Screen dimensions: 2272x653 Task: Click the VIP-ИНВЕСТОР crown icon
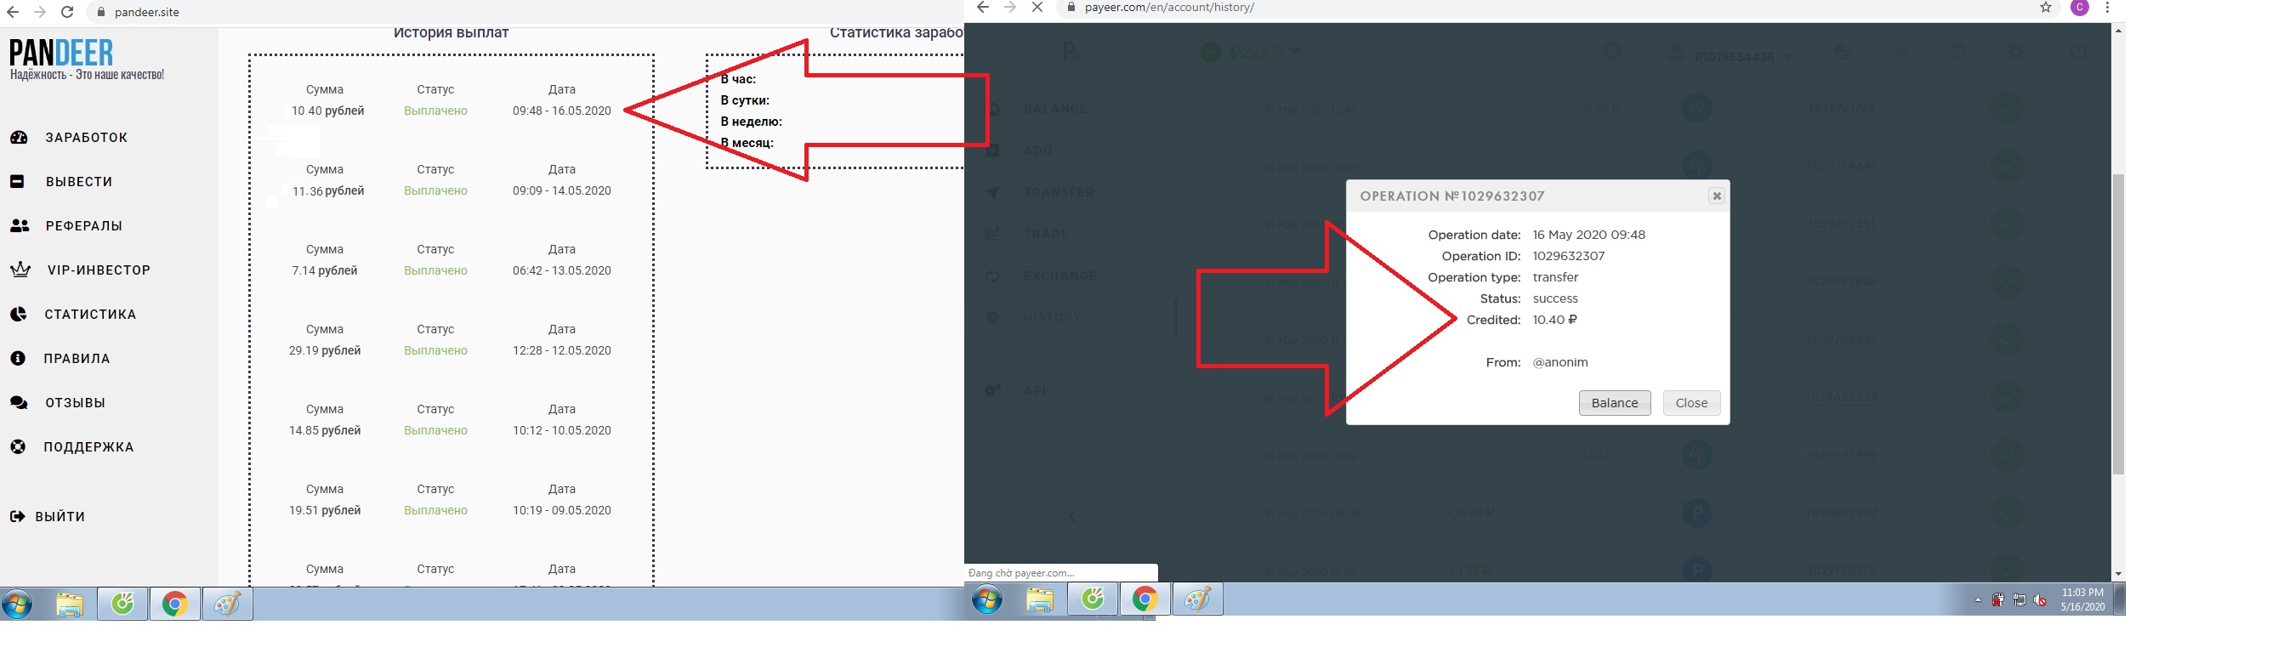click(20, 270)
